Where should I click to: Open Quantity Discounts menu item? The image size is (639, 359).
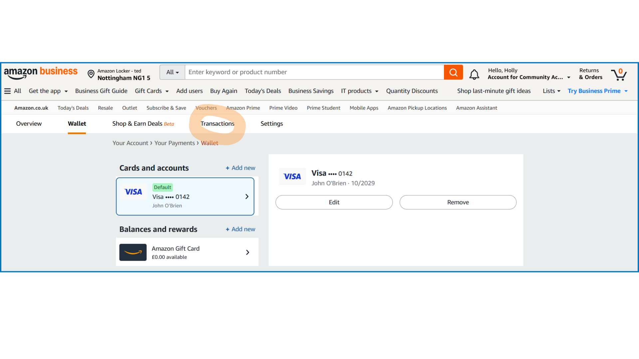point(412,91)
